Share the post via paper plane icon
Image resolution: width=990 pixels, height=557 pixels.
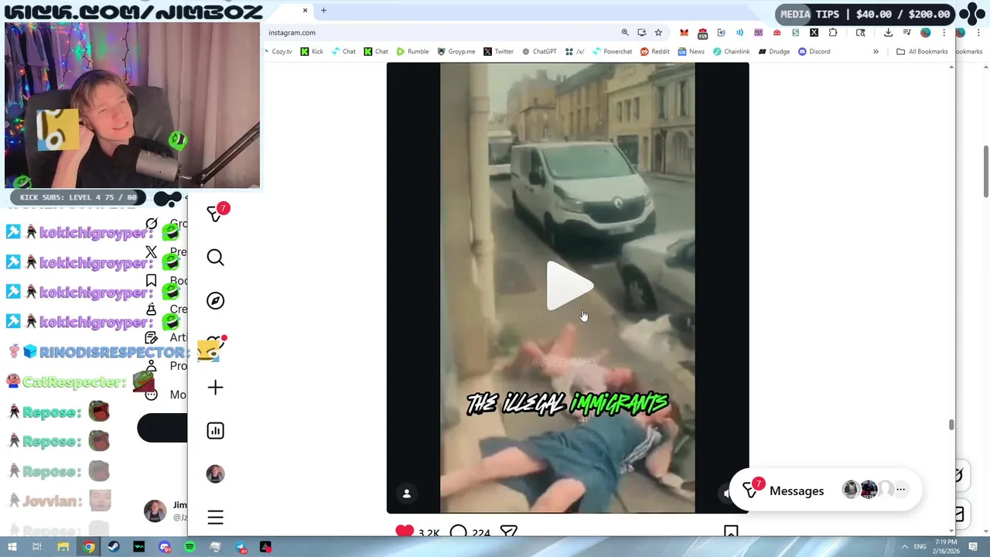508,532
